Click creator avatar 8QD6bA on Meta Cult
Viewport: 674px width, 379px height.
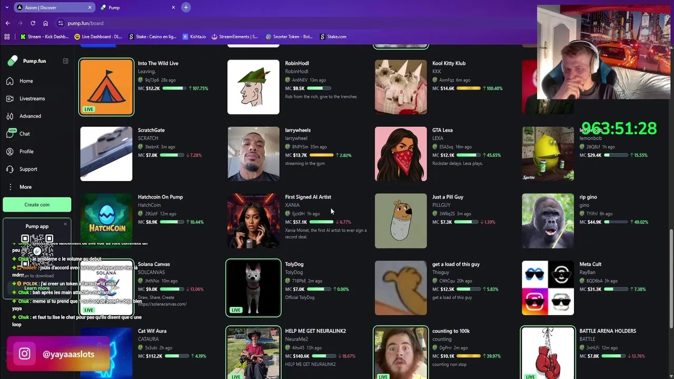[x=582, y=281]
